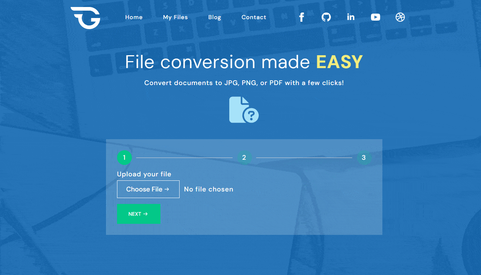Click the green NEXT button
This screenshot has height=275, width=481.
(x=138, y=214)
